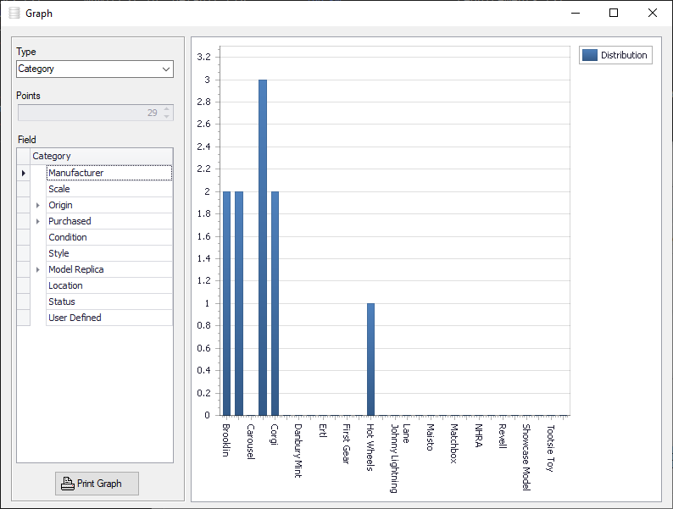Minimize the Graph window
The width and height of the screenshot is (673, 509).
pyautogui.click(x=576, y=14)
